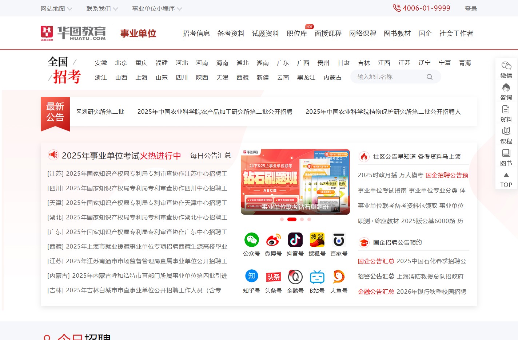
Task: Click the red megaphone announcement icon
Action: (53, 155)
